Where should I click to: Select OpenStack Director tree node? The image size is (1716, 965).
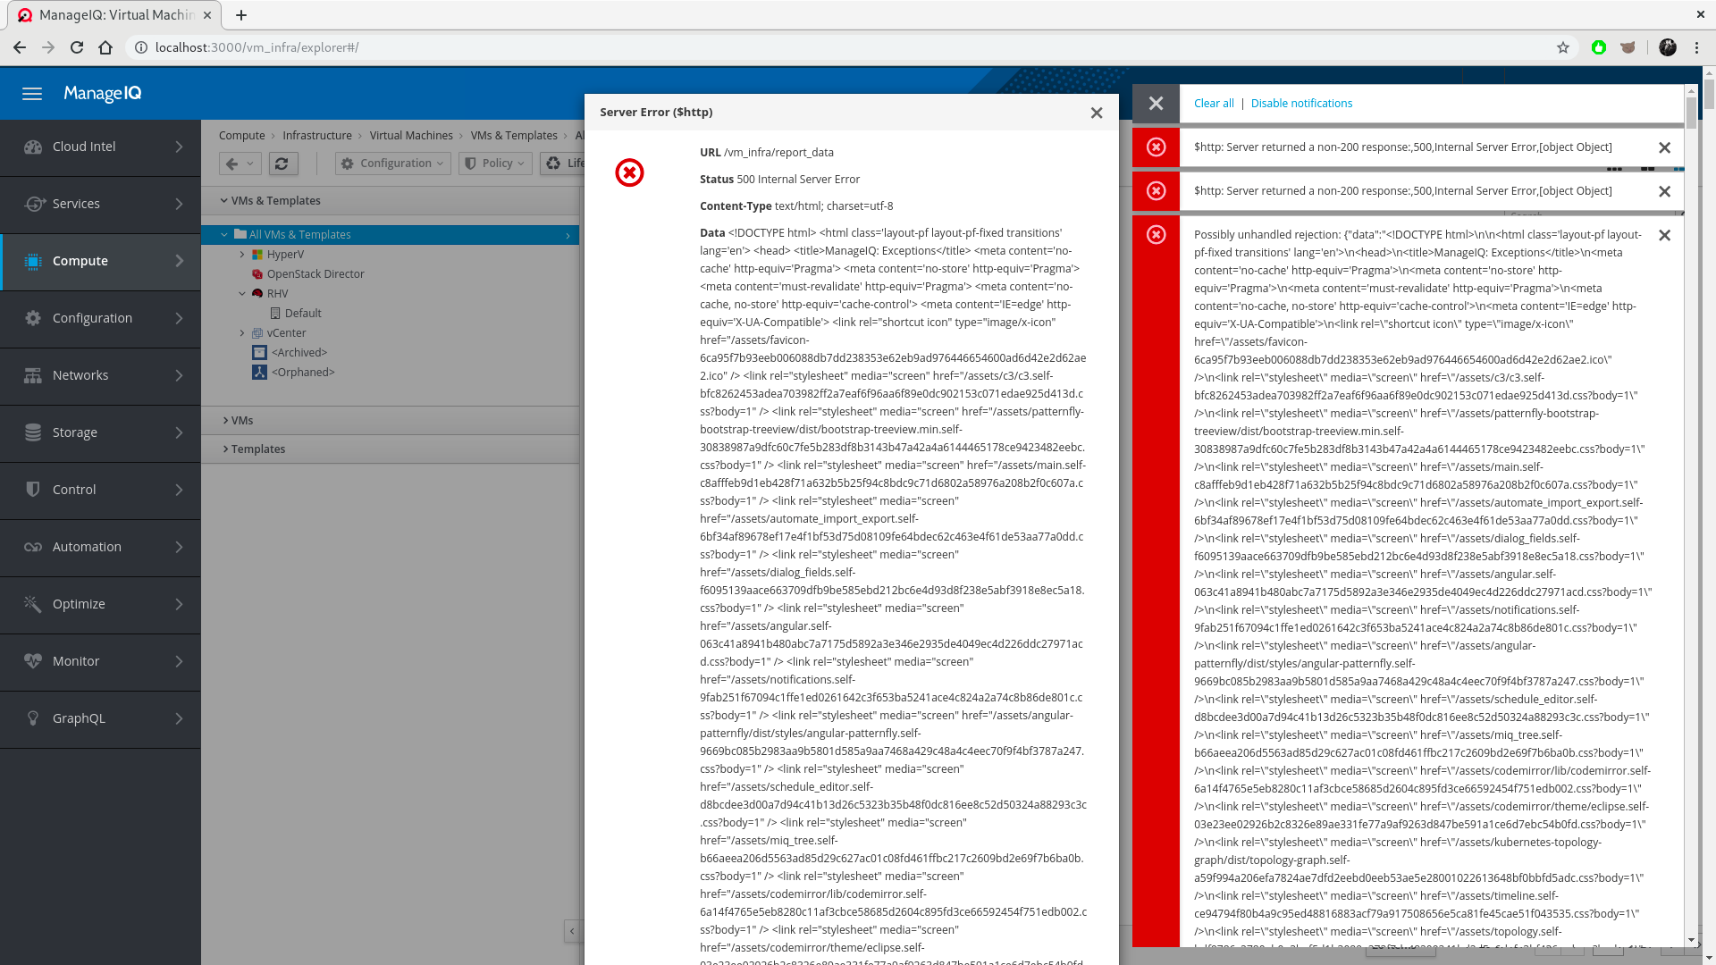point(315,274)
